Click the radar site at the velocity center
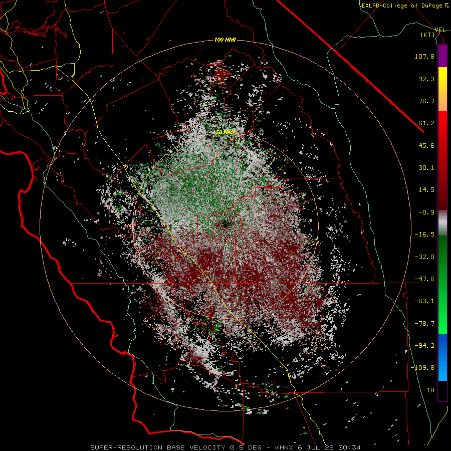451x451 pixels. (x=226, y=224)
